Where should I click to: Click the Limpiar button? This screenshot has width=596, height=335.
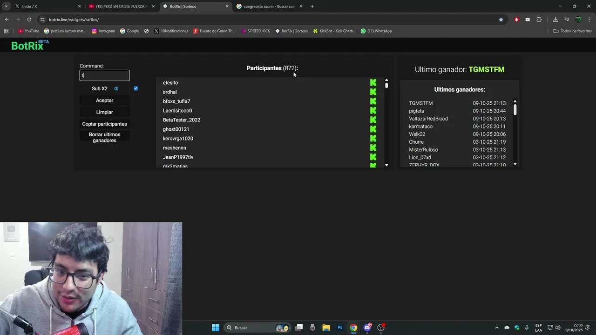[x=104, y=112]
